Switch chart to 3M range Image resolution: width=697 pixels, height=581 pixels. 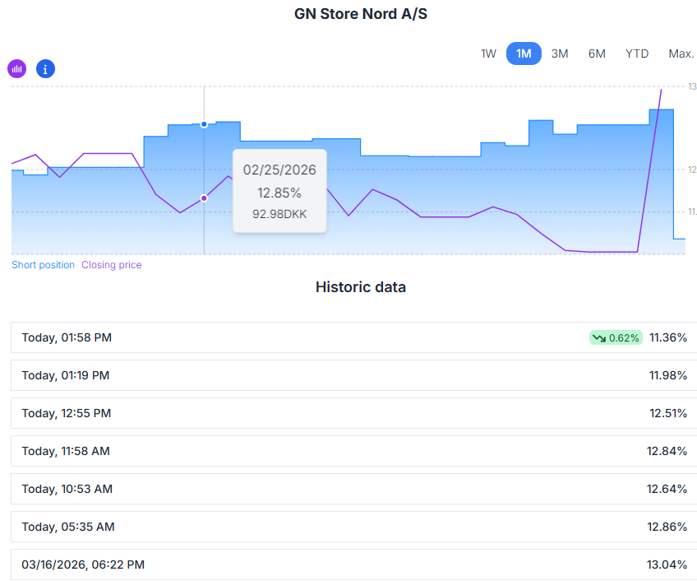560,53
